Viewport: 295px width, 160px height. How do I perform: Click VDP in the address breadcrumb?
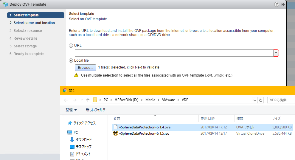click(x=185, y=100)
